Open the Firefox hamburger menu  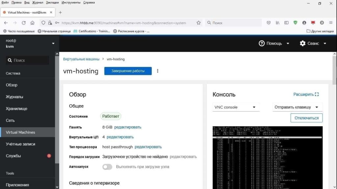pos(330,23)
